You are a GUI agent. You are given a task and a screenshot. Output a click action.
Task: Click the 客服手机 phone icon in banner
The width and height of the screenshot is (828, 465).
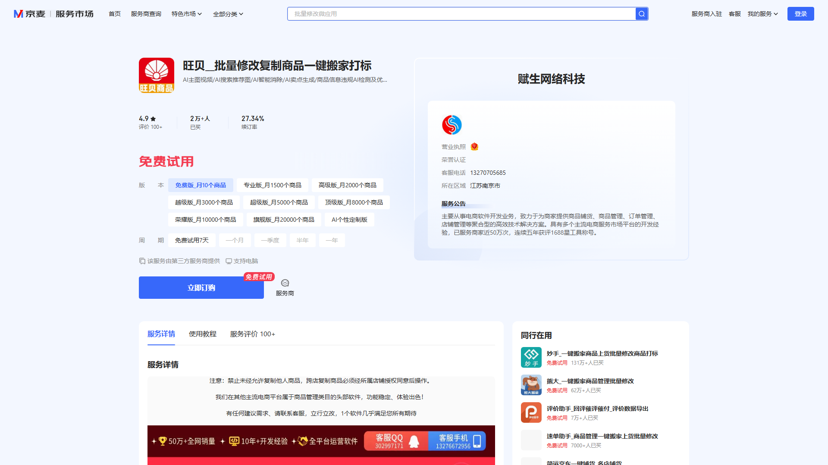pos(477,441)
